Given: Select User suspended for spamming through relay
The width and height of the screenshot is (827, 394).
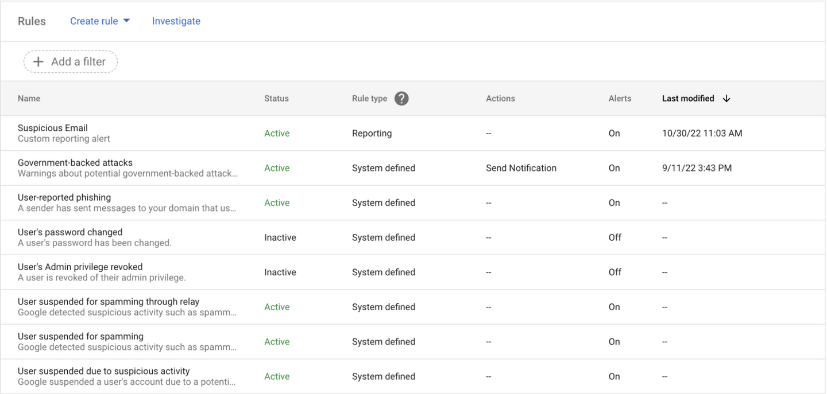Looking at the screenshot, I should point(109,302).
